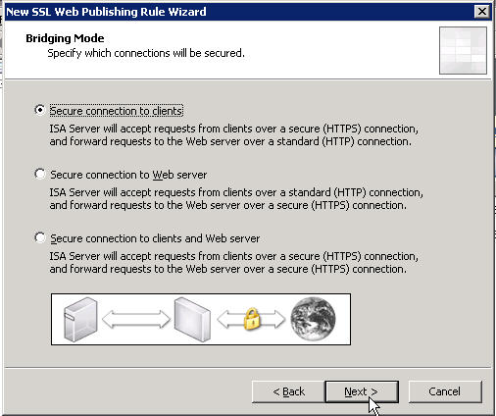Click the wizard header graphic beside Bridging Mode

coord(463,50)
